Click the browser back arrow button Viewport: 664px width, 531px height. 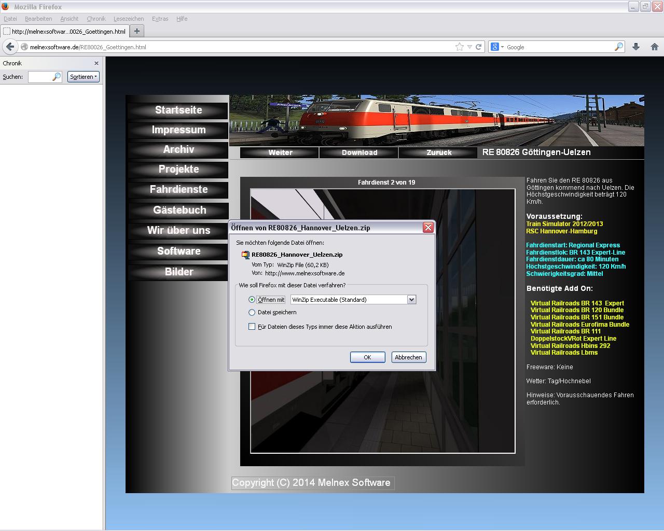point(10,47)
